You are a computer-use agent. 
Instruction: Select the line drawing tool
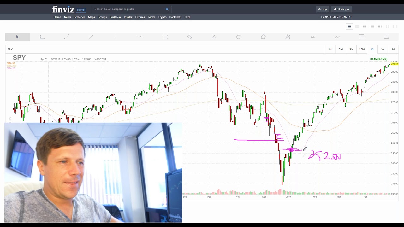tap(67, 37)
